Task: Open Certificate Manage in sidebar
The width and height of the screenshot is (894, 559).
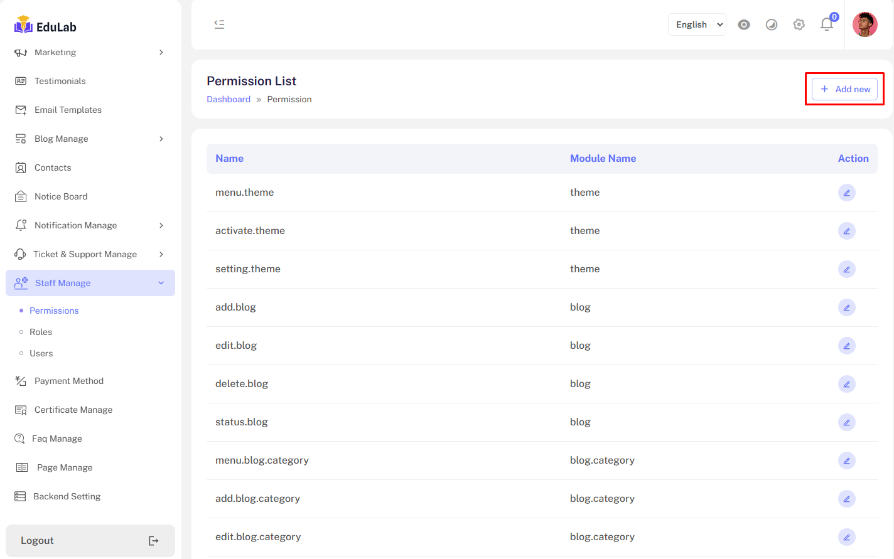Action: (73, 410)
